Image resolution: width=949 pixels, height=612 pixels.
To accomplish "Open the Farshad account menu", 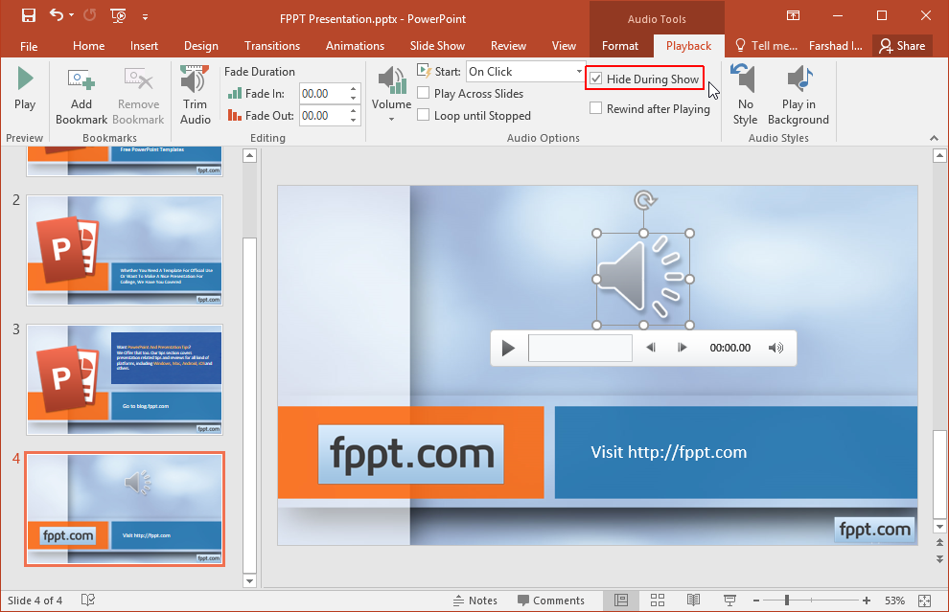I will (835, 46).
